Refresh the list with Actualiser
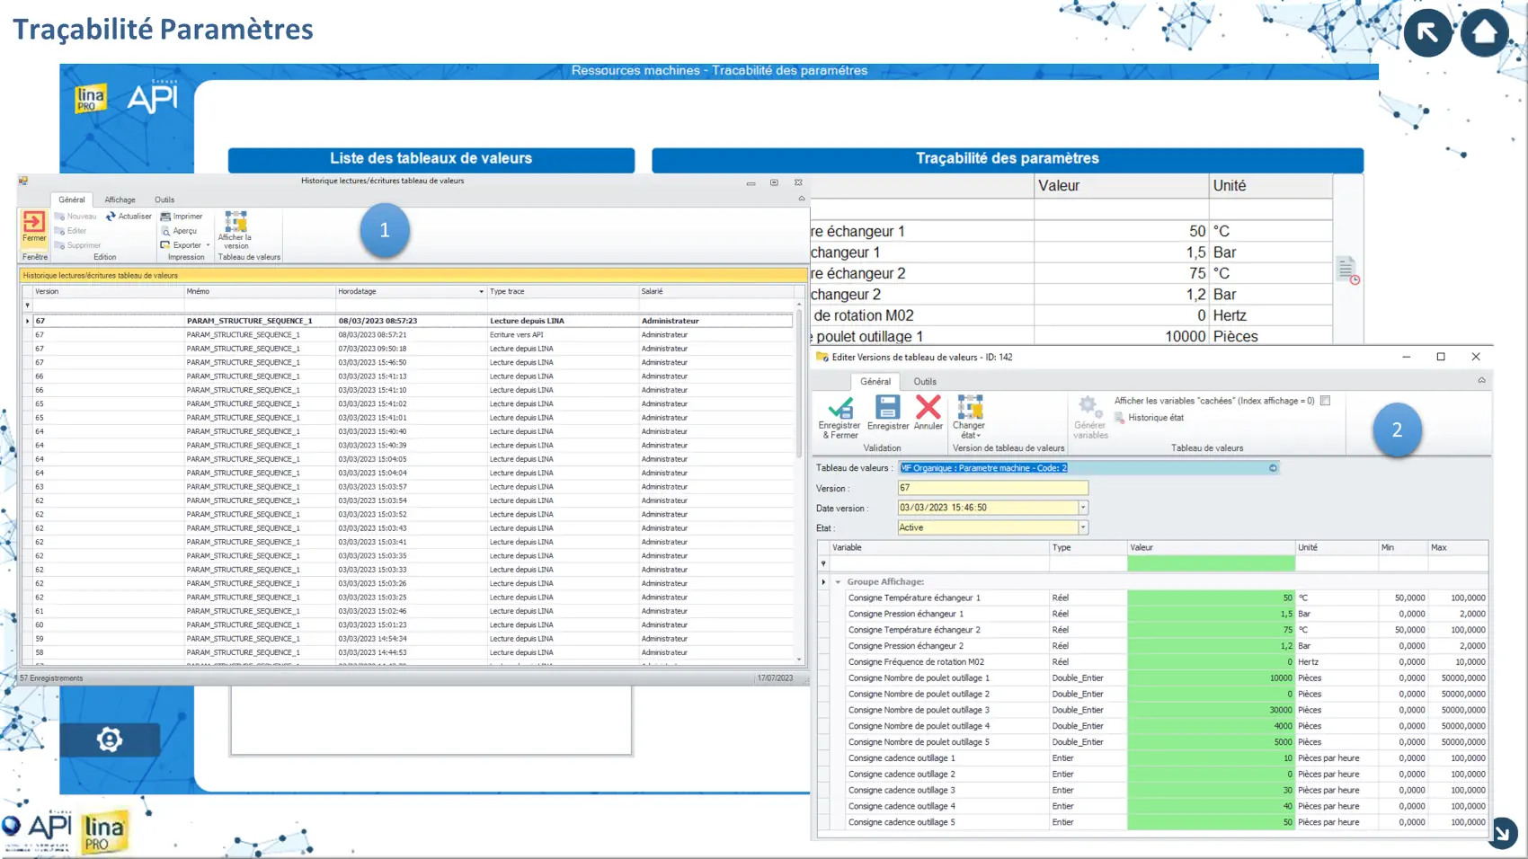The height and width of the screenshot is (859, 1528). click(129, 217)
